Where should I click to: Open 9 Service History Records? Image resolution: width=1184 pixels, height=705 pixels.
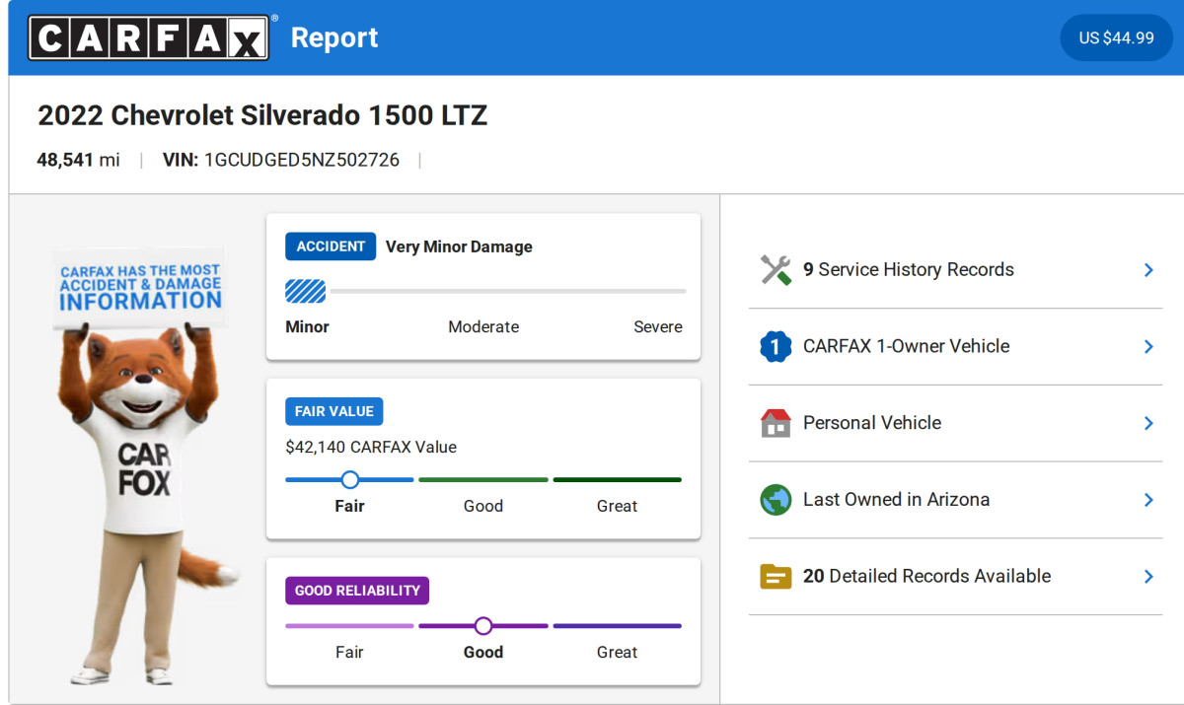click(955, 270)
